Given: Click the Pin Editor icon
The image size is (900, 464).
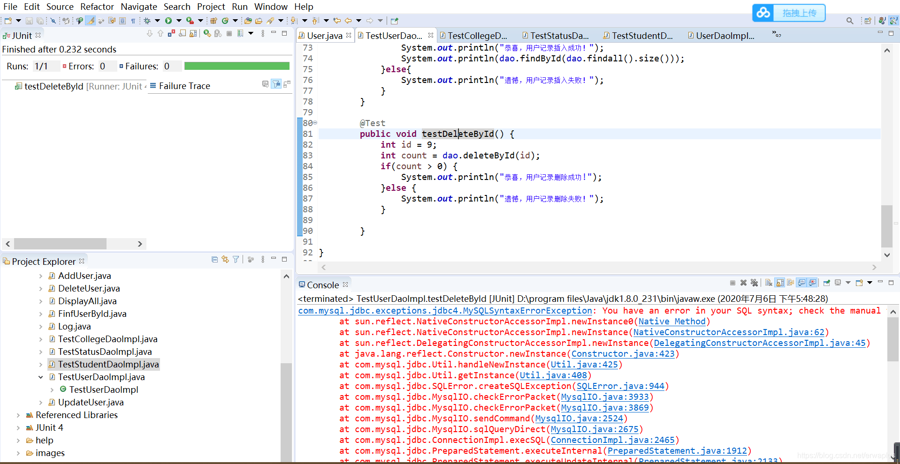Looking at the screenshot, I should pyautogui.click(x=394, y=21).
